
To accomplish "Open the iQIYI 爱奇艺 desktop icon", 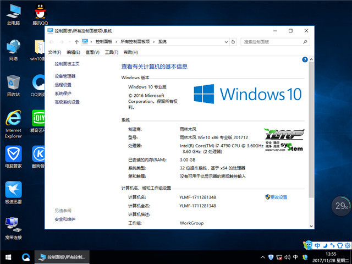I will pyautogui.click(x=38, y=121).
